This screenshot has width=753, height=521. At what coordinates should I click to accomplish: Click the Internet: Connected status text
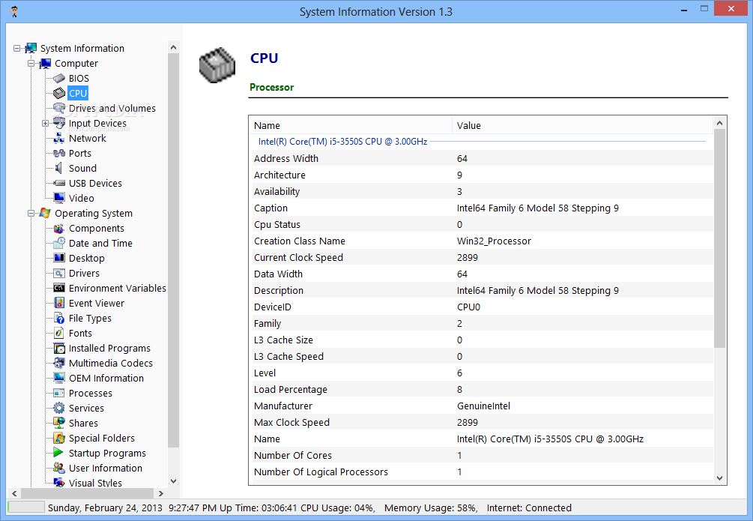tap(529, 508)
